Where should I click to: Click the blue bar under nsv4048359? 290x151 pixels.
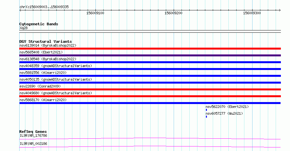coord(150,69)
